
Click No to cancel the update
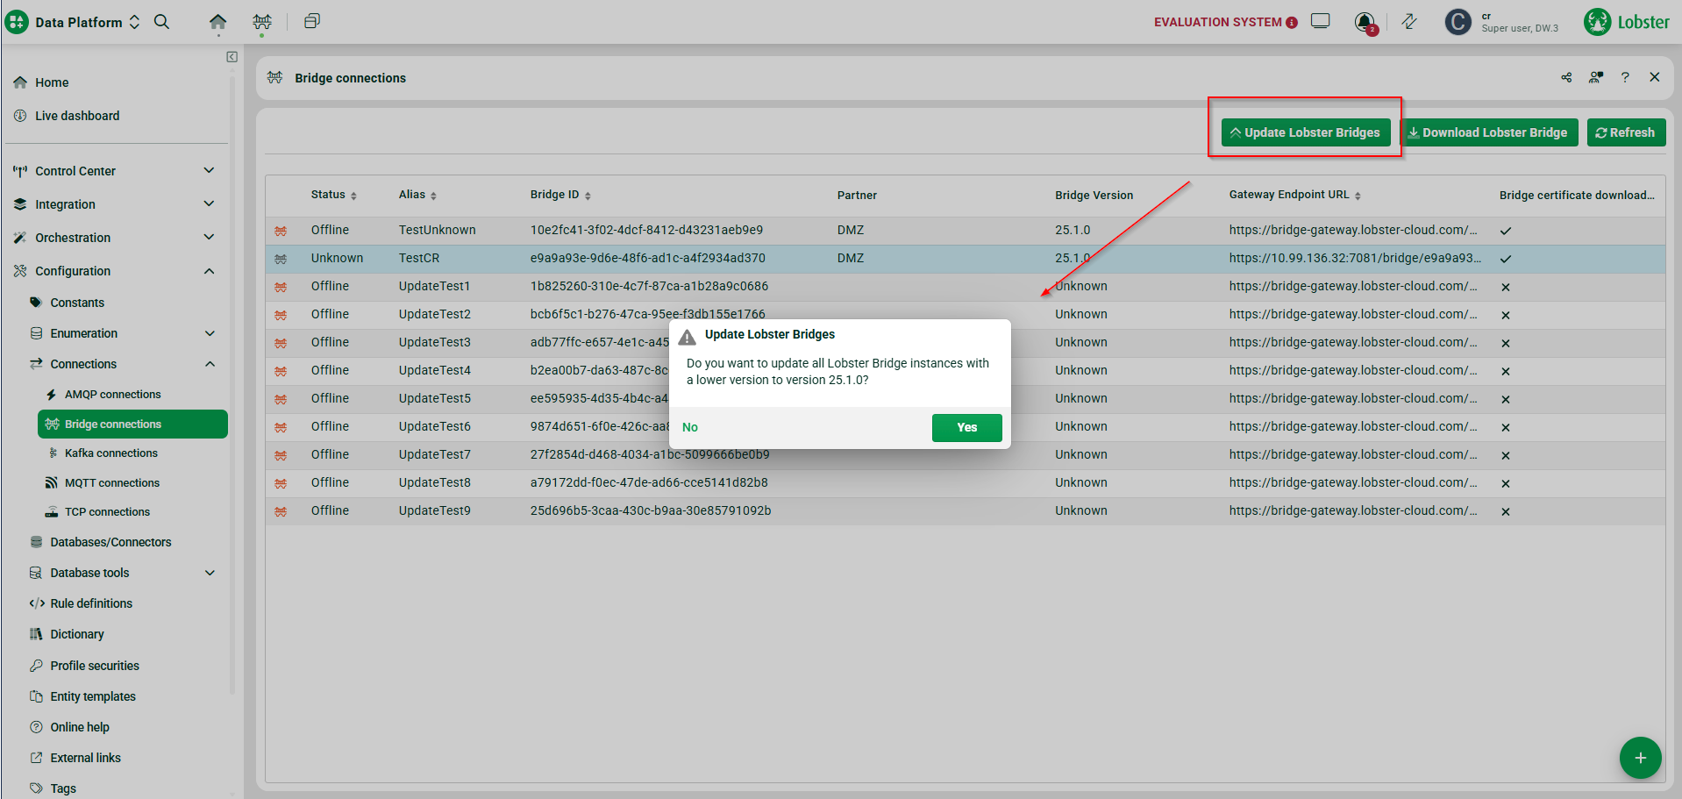coord(690,427)
